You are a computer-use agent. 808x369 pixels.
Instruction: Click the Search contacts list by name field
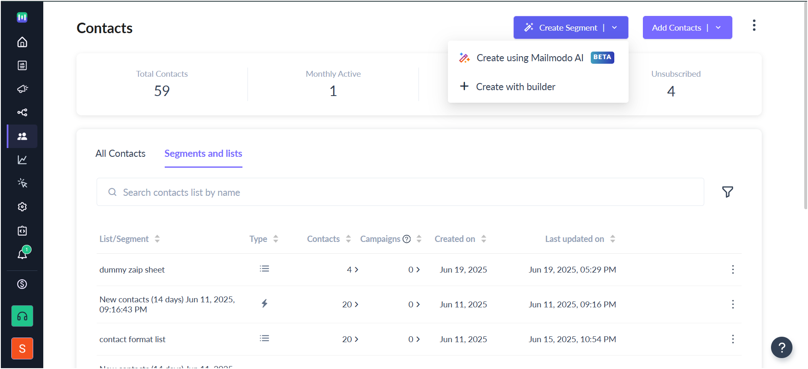pos(400,192)
